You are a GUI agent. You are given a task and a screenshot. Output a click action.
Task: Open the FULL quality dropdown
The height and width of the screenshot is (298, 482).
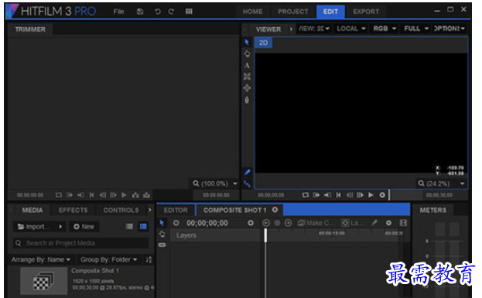(x=416, y=29)
